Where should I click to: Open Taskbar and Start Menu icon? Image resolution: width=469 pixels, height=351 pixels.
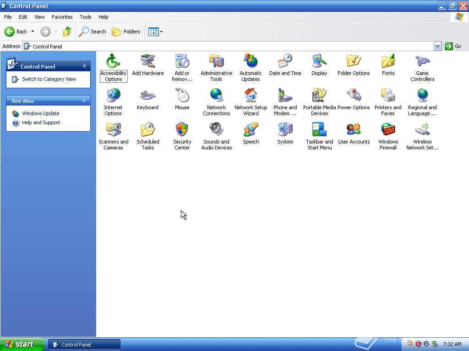[x=319, y=136]
